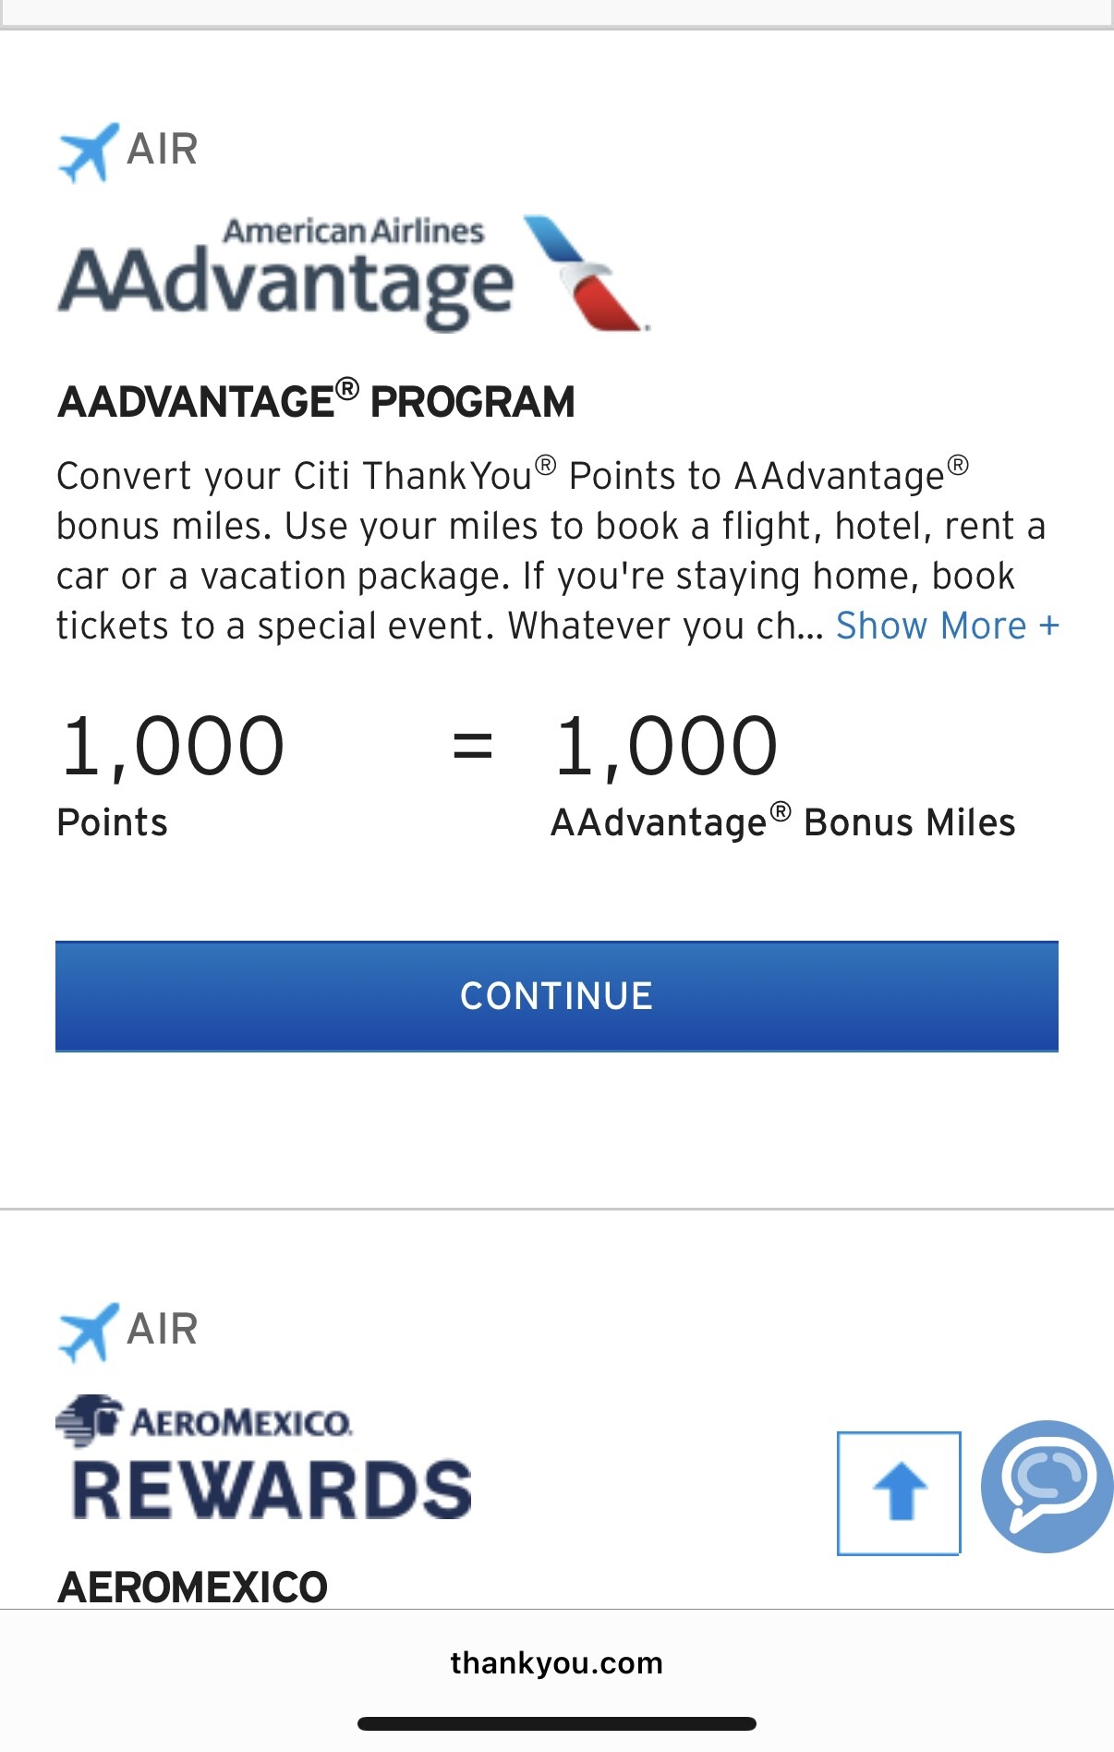Expand description with Show More +
This screenshot has height=1752, width=1114.
pyautogui.click(x=948, y=627)
